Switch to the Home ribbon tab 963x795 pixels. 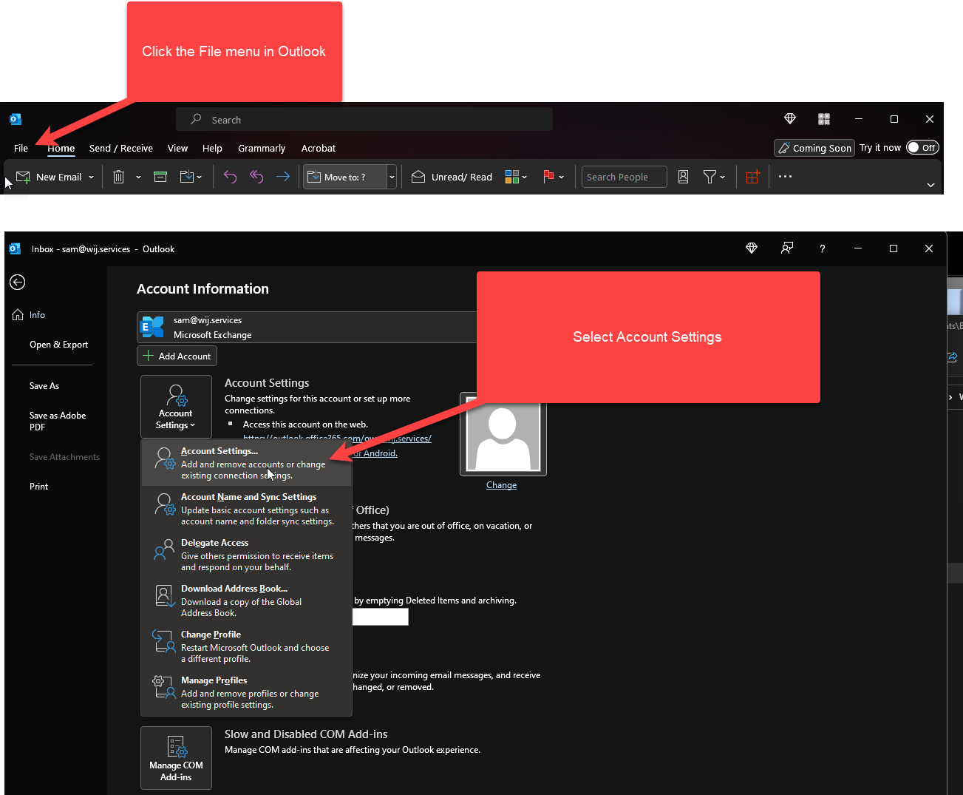[x=61, y=148]
